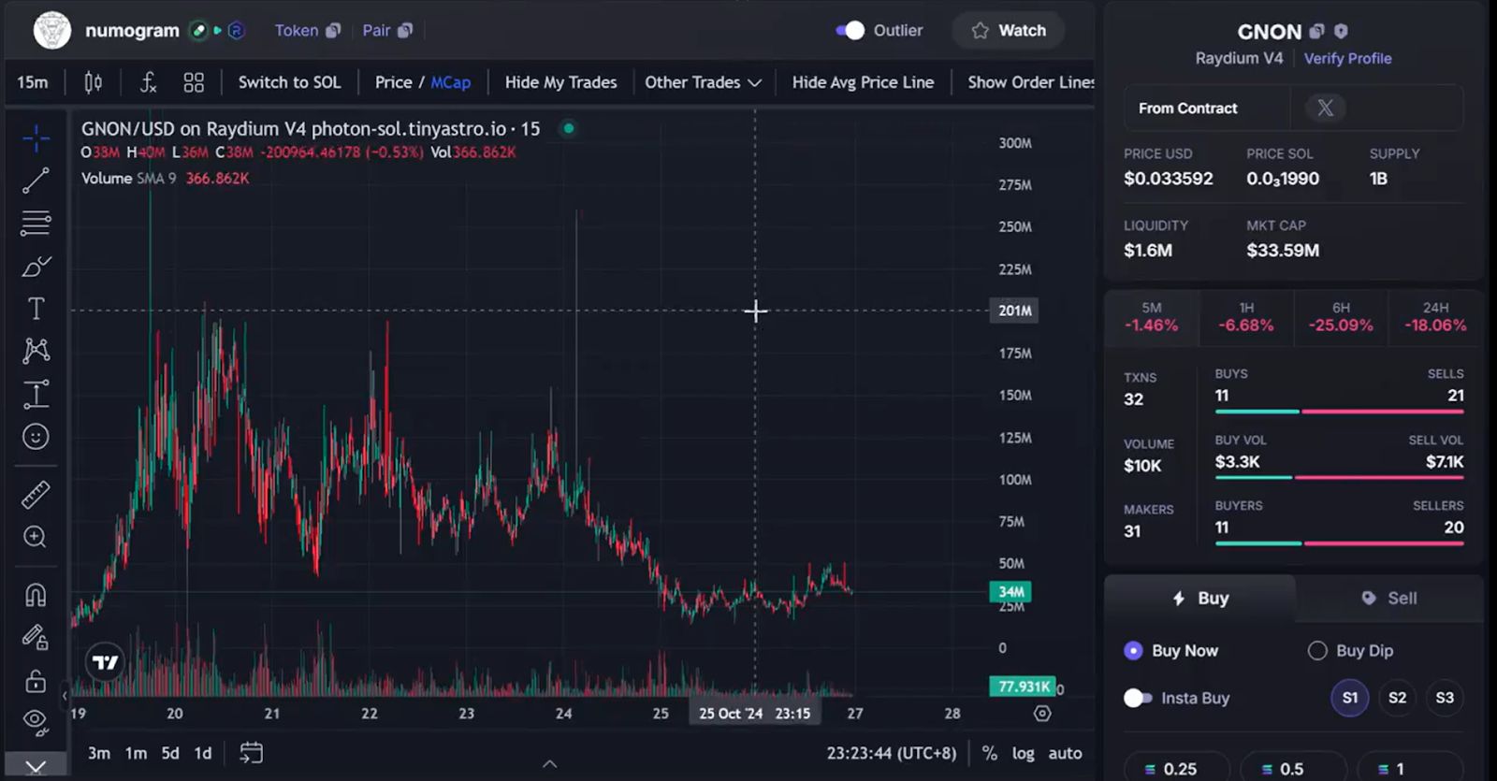Copy the Pair address
Image resolution: width=1497 pixels, height=781 pixels.
[x=405, y=31]
